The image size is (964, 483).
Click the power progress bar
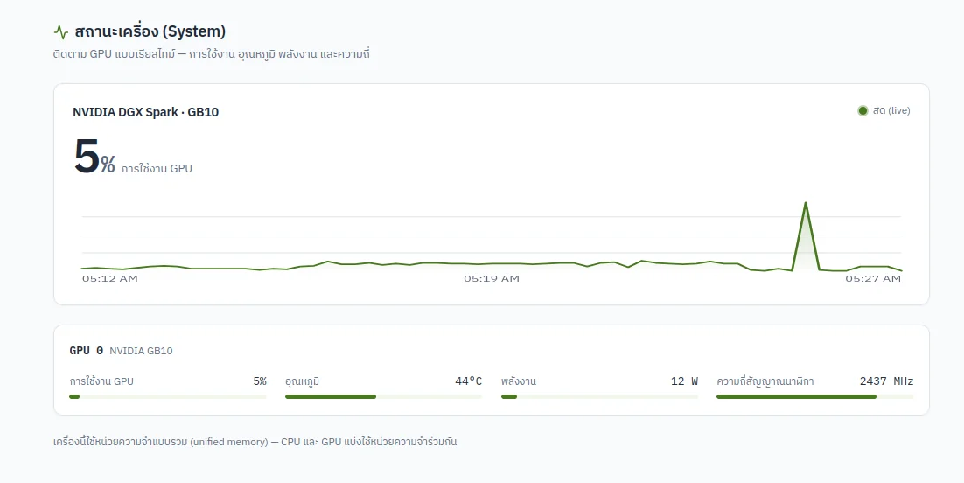[599, 397]
